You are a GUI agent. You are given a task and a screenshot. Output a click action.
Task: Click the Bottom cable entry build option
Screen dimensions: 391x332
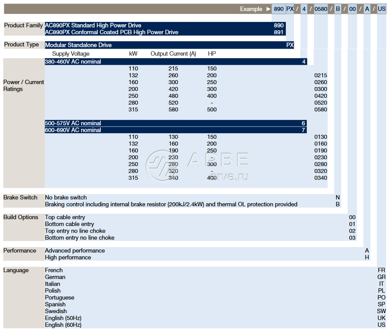[69, 224]
